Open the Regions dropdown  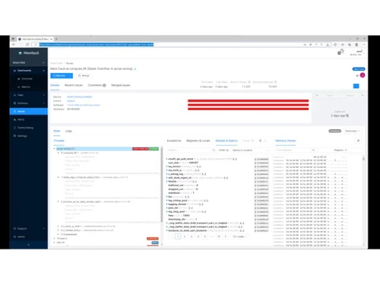click(340, 150)
